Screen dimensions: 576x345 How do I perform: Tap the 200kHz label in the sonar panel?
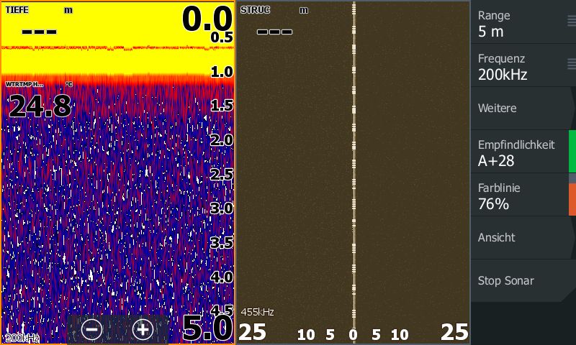19,338
